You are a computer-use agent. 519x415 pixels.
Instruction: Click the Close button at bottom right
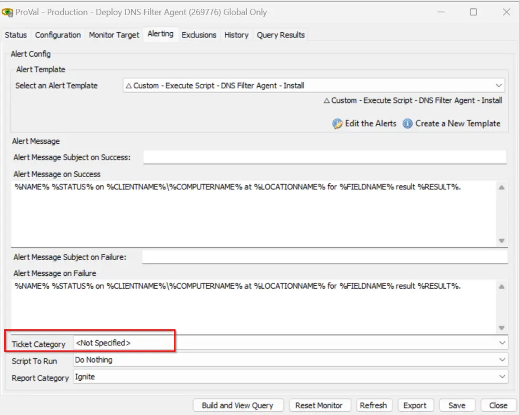tap(498, 406)
